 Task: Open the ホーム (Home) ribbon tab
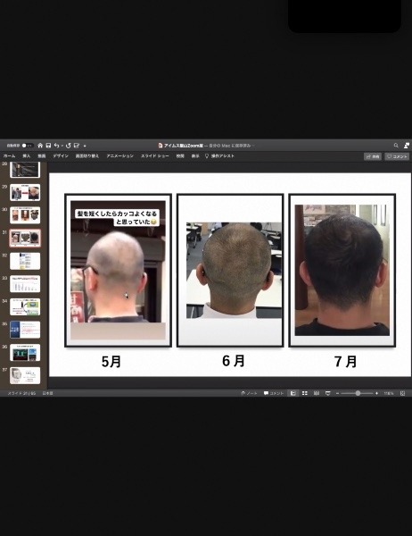(x=9, y=155)
